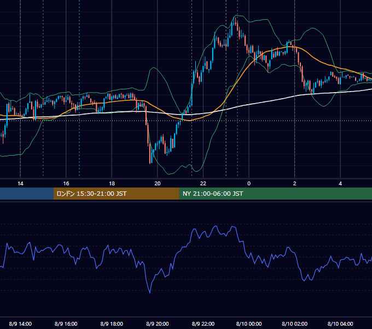Click the 8/9 20:00 time label

[x=158, y=324]
